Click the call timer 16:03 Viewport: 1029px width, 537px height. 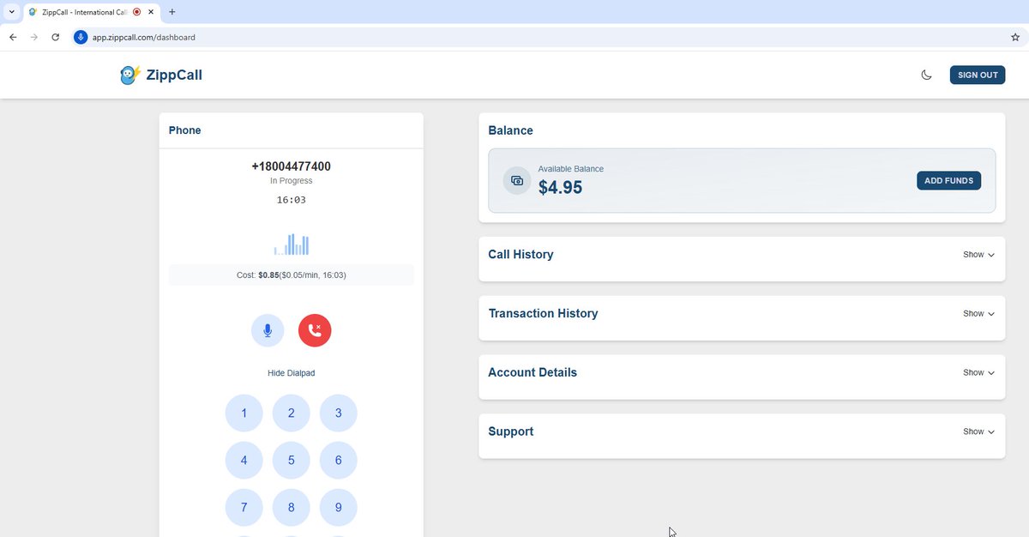pos(291,200)
